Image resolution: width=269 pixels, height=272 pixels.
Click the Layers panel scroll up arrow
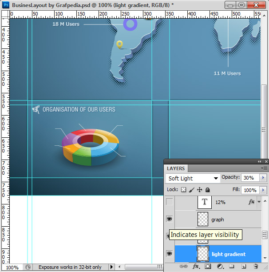tap(265, 201)
